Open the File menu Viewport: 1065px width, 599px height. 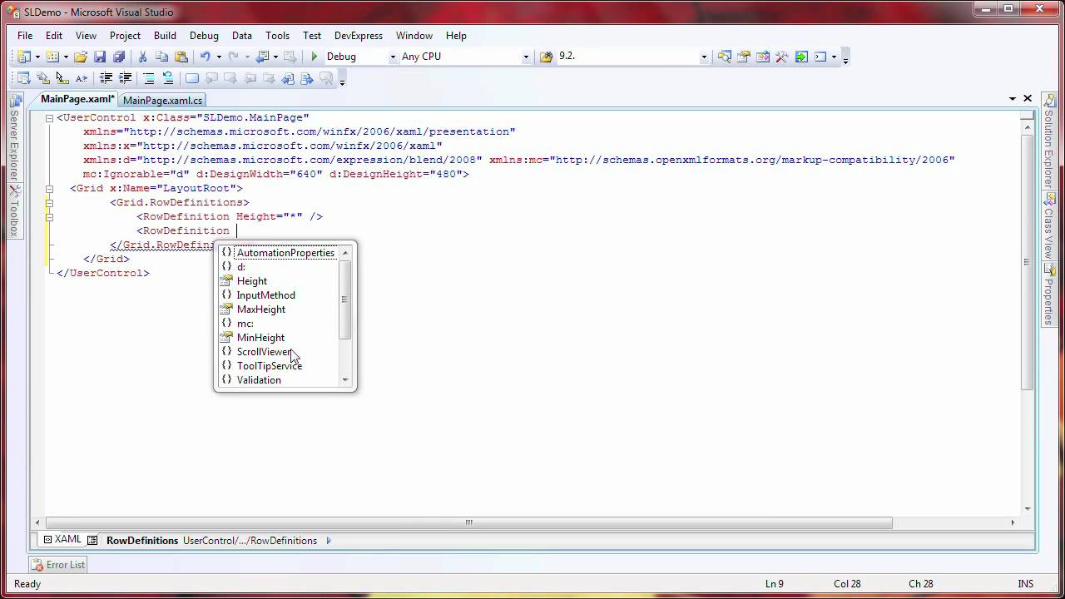click(x=25, y=36)
